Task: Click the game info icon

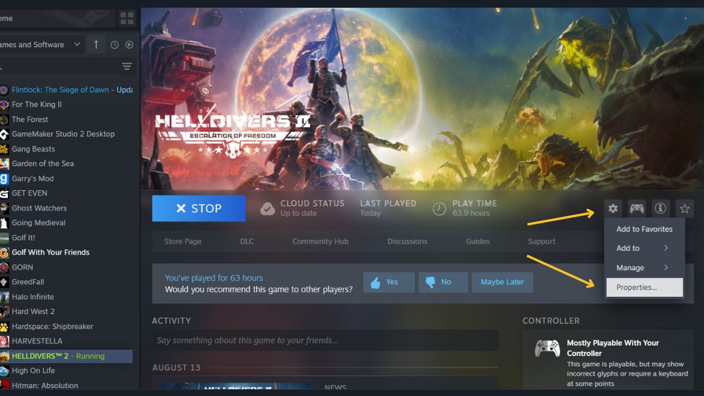Action: [661, 208]
